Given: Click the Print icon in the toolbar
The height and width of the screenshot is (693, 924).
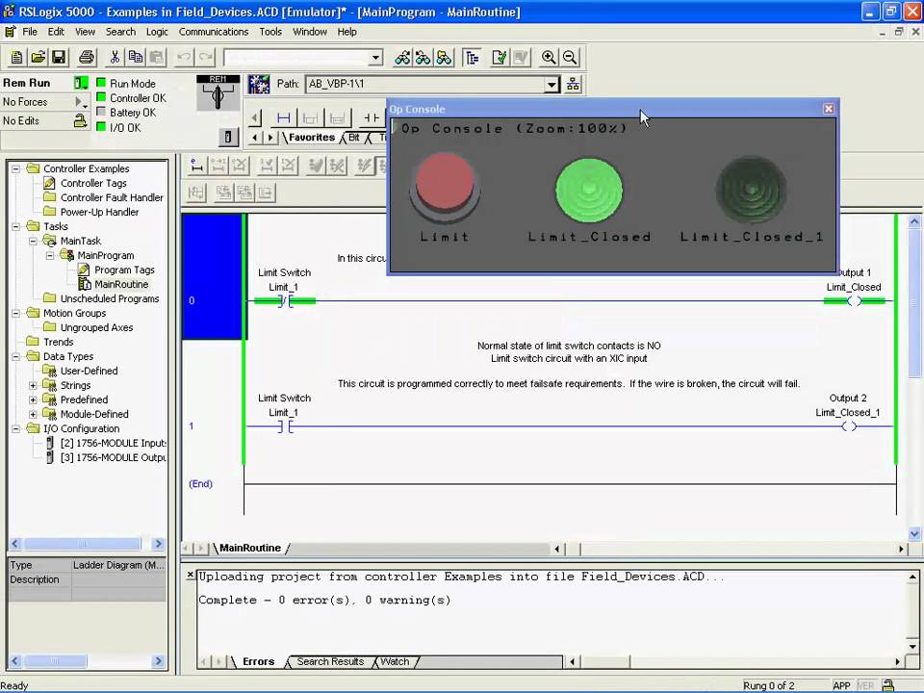Looking at the screenshot, I should [87, 58].
